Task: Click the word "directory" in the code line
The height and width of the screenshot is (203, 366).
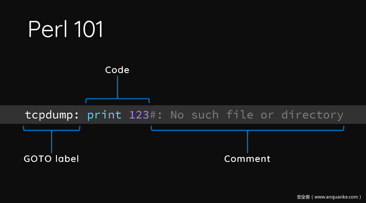Action: pos(312,115)
